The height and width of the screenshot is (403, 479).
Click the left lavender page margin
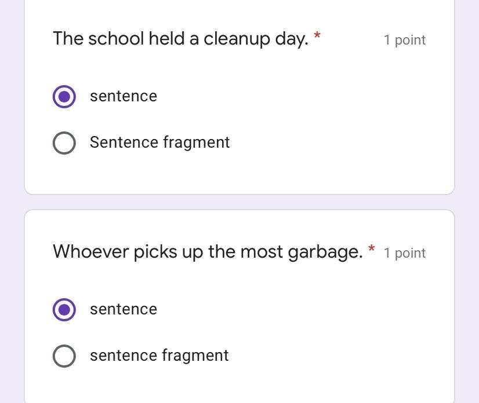[x=12, y=203]
